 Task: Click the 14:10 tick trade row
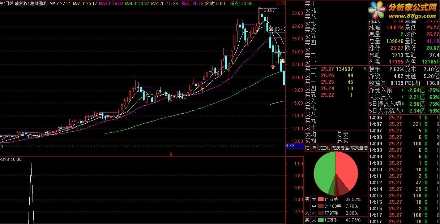tap(404, 170)
